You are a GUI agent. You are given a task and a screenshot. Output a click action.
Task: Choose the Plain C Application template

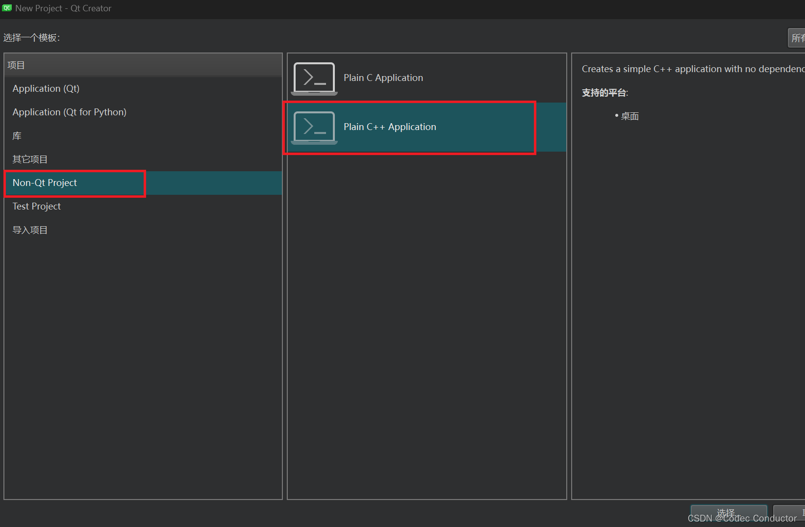[427, 78]
